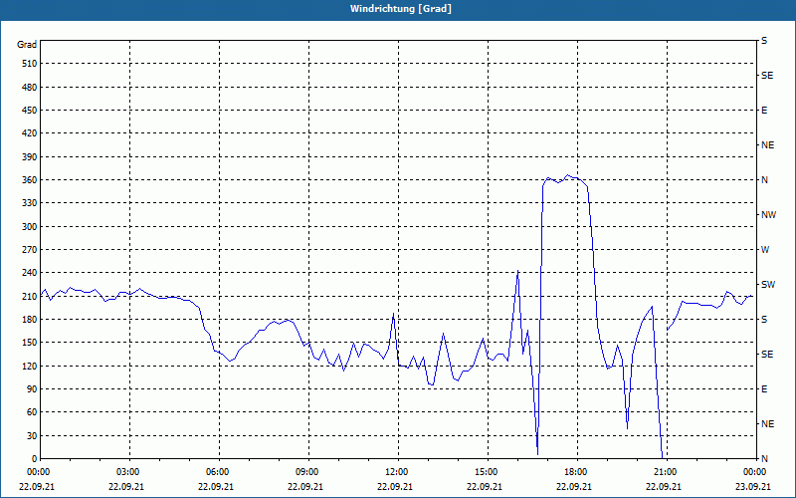The image size is (796, 498).
Task: Select the 240 degree axis label
Action: (x=30, y=272)
